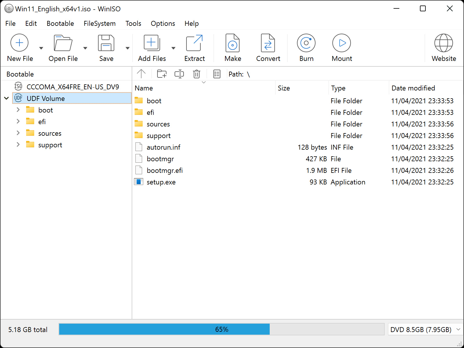This screenshot has height=348, width=464.
Task: Click the setup.exe application icon
Action: [x=139, y=182]
